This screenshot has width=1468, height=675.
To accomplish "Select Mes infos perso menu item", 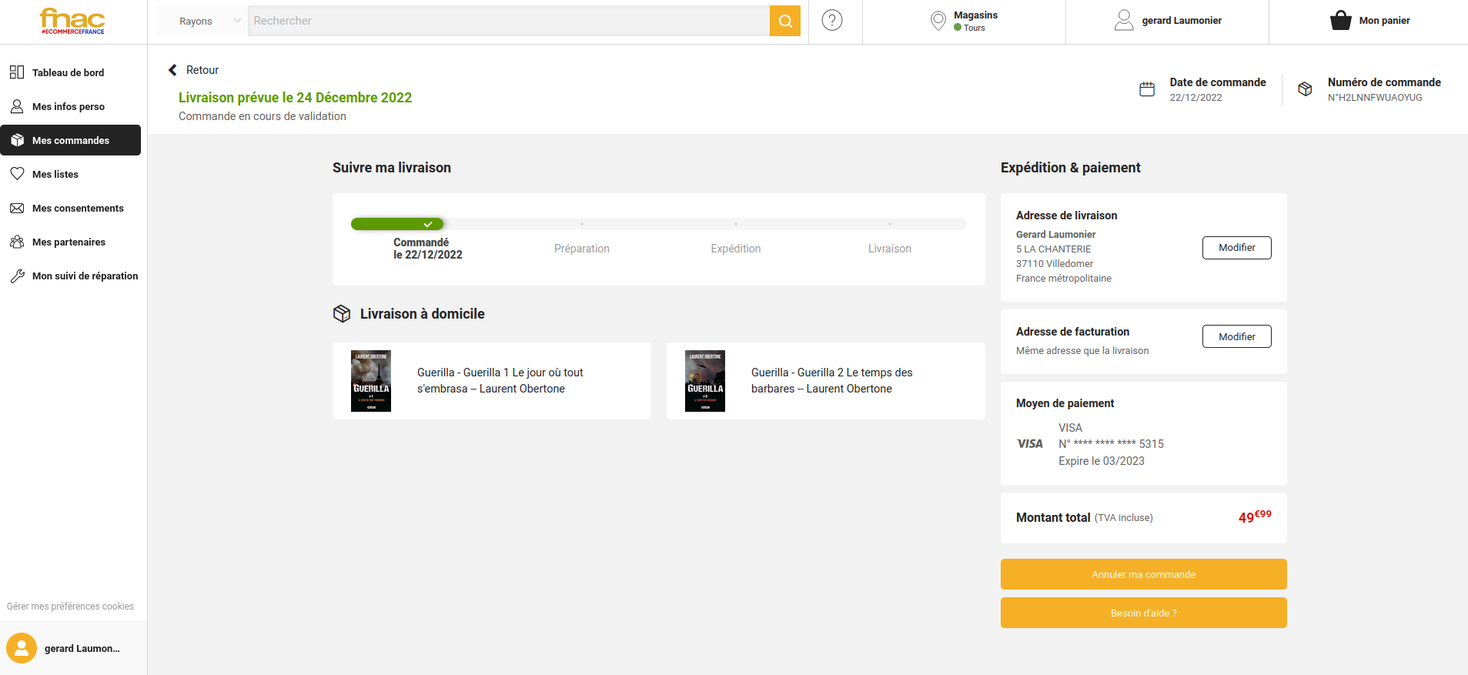I will 68,106.
